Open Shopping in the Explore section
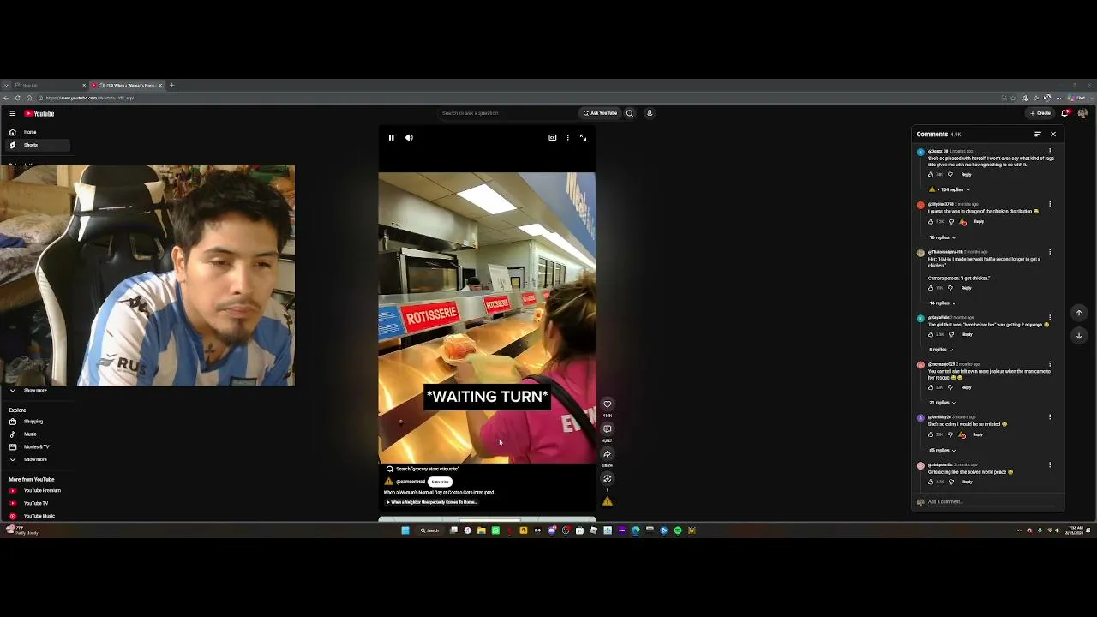Viewport: 1097px width, 617px height. click(x=38, y=422)
